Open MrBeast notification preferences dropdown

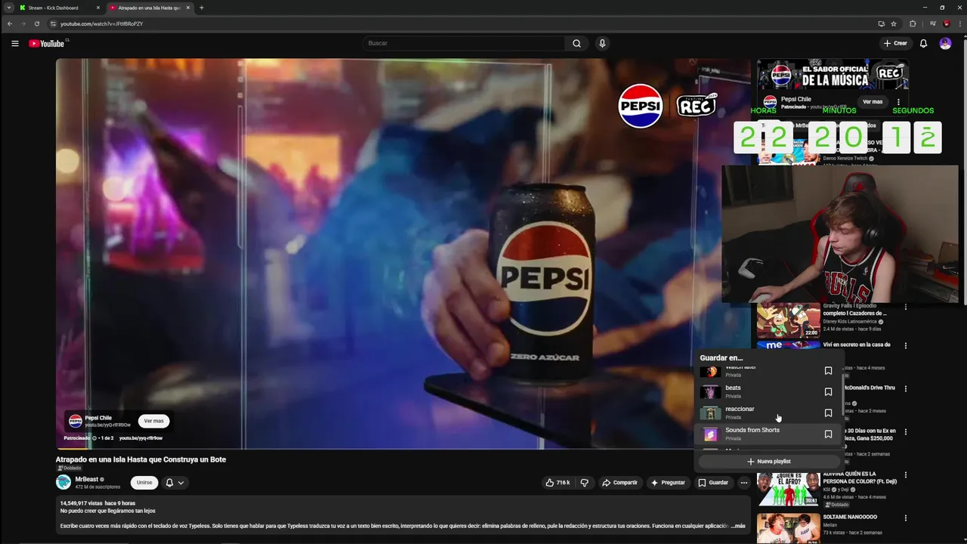tap(175, 482)
